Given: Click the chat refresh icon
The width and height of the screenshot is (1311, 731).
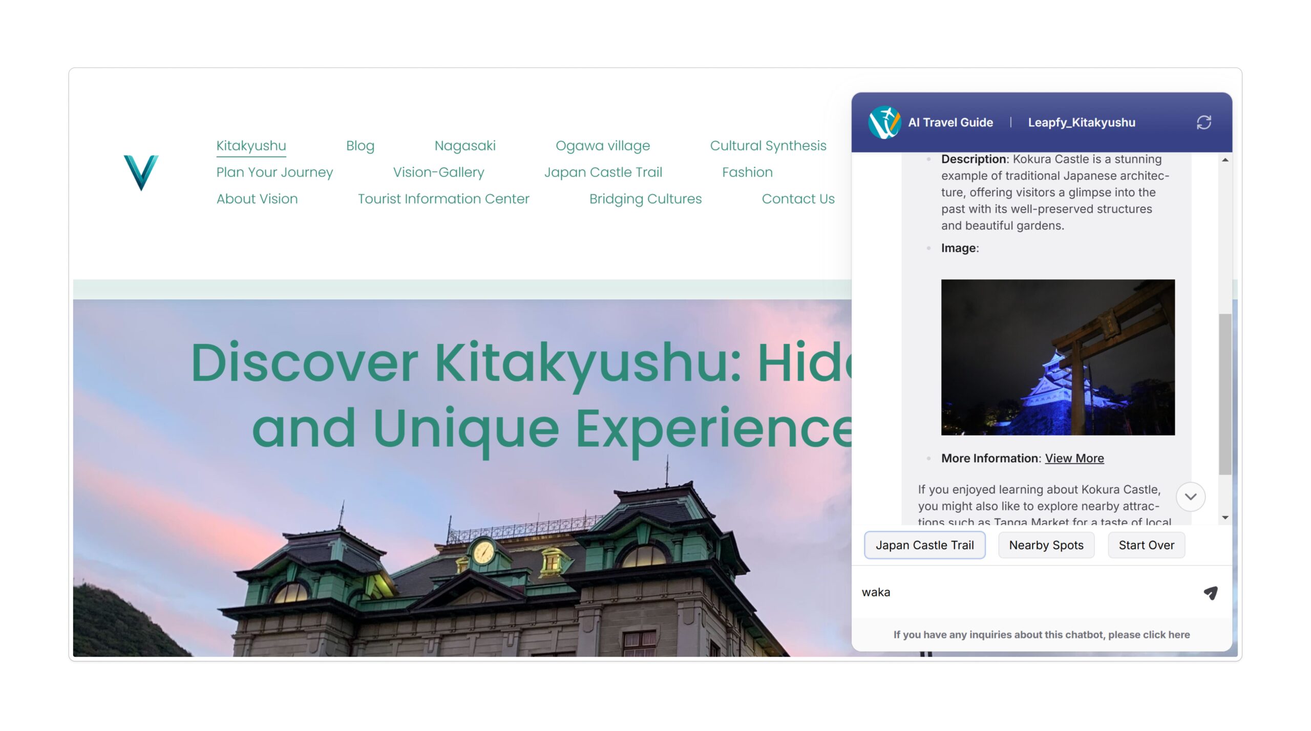Looking at the screenshot, I should (1203, 122).
